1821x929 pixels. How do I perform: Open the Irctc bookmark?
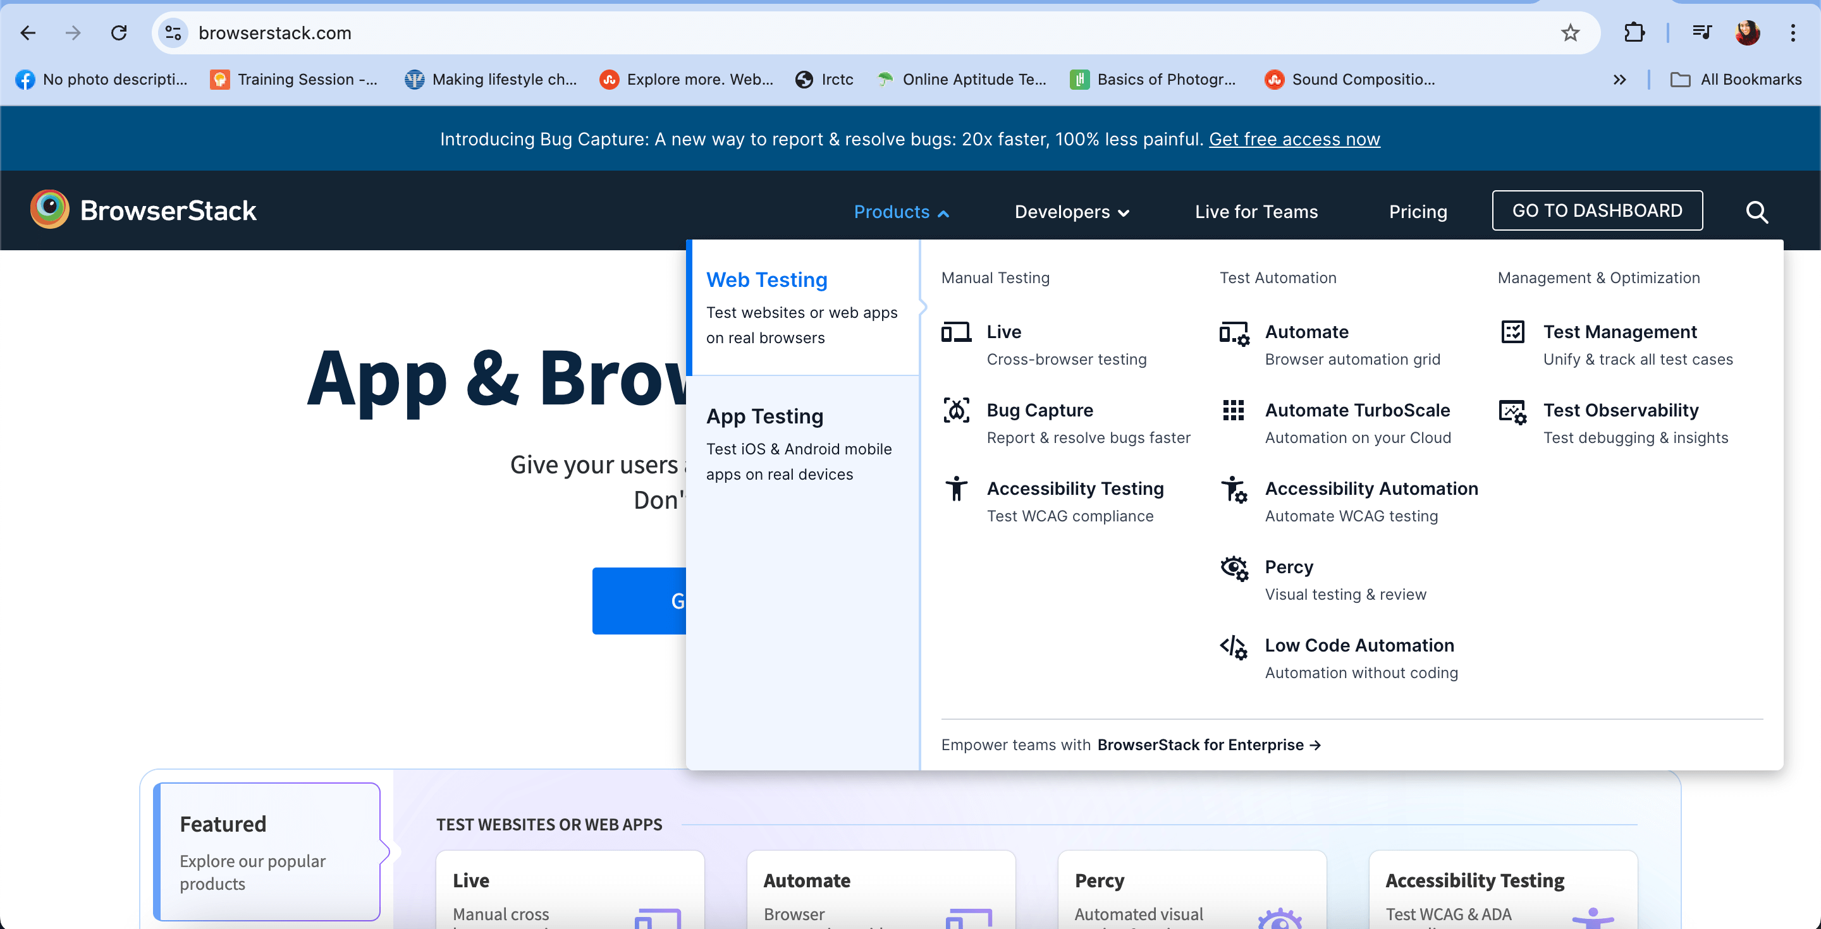(x=825, y=79)
